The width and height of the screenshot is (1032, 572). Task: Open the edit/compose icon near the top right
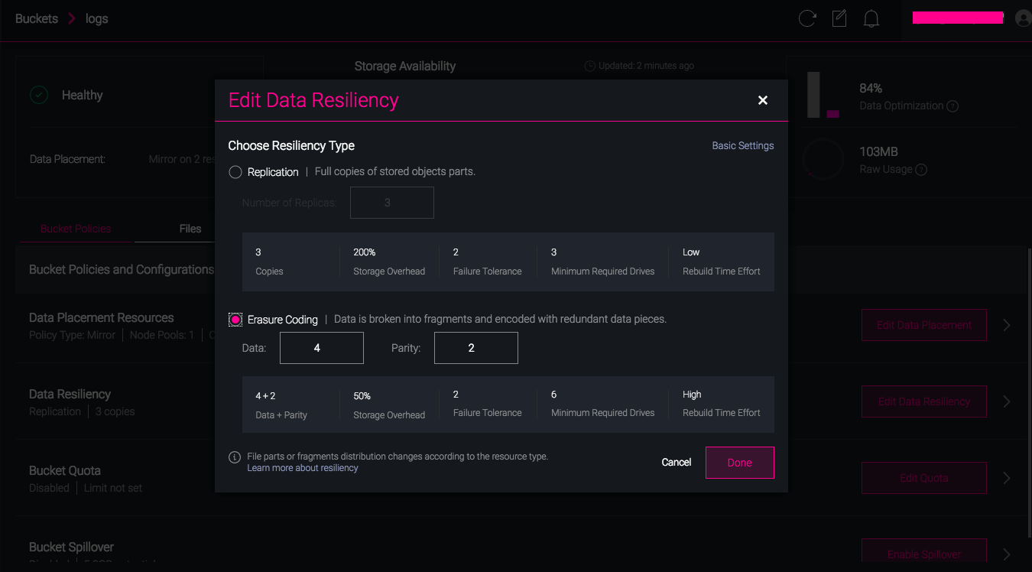click(839, 18)
